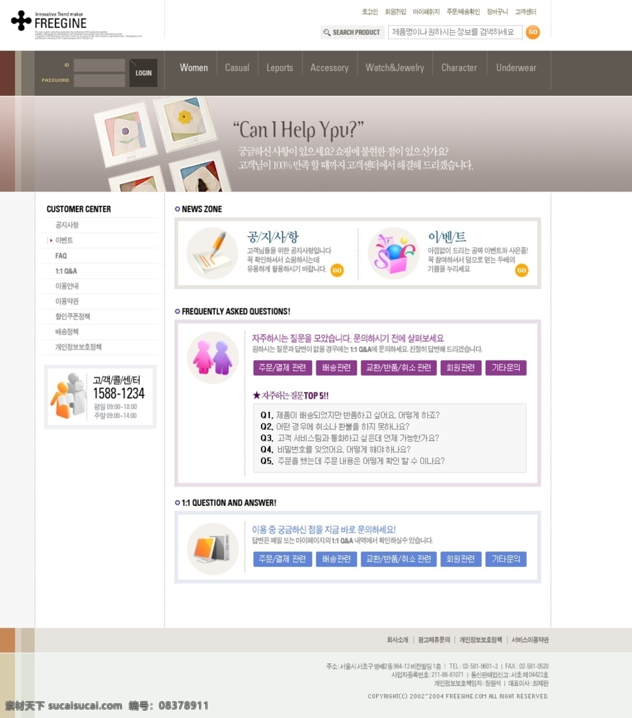Screen dimensions: 632x718
Task: Click the blue 배송관련 Q&A button
Action: pyautogui.click(x=337, y=559)
